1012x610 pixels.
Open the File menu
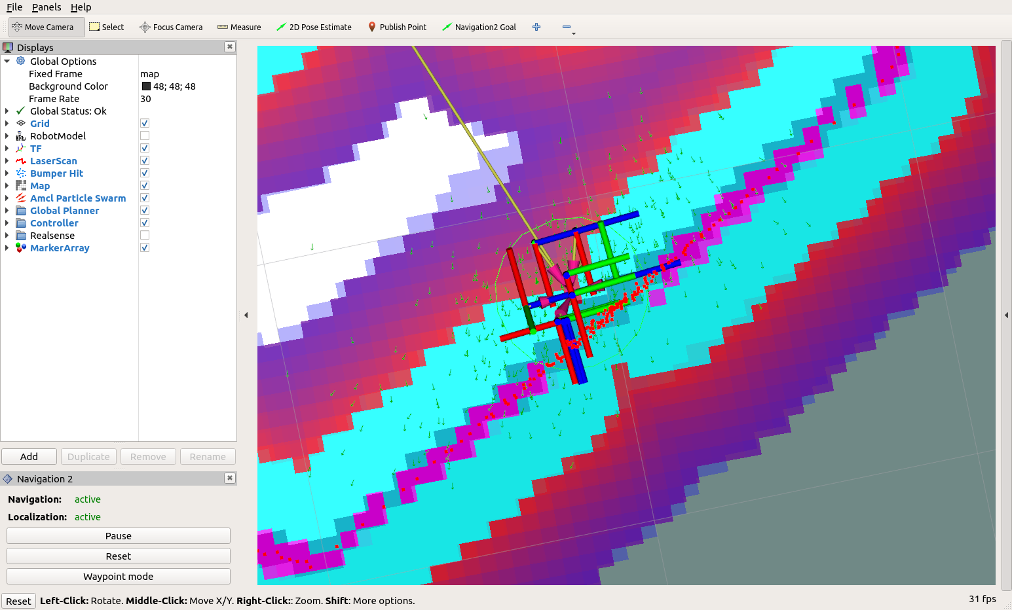pyautogui.click(x=14, y=7)
